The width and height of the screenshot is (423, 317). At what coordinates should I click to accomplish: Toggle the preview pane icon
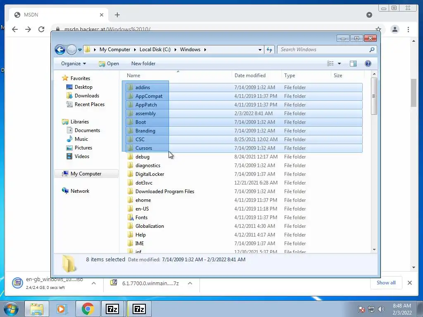[x=353, y=64]
